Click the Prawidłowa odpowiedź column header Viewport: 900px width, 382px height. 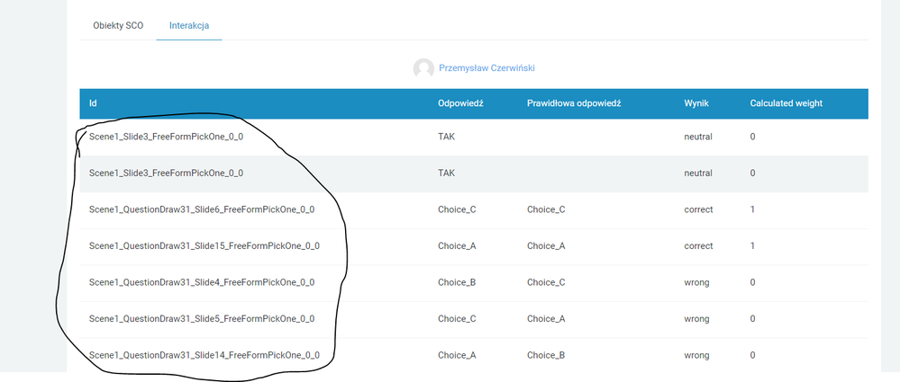click(x=574, y=103)
